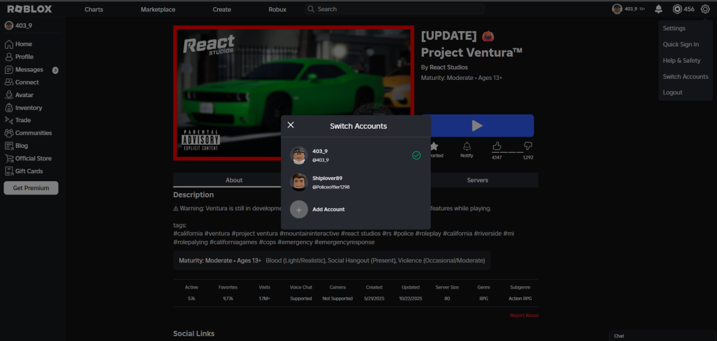The width and height of the screenshot is (717, 341).
Task: Open Avatar from the sidebar
Action: (x=24, y=95)
